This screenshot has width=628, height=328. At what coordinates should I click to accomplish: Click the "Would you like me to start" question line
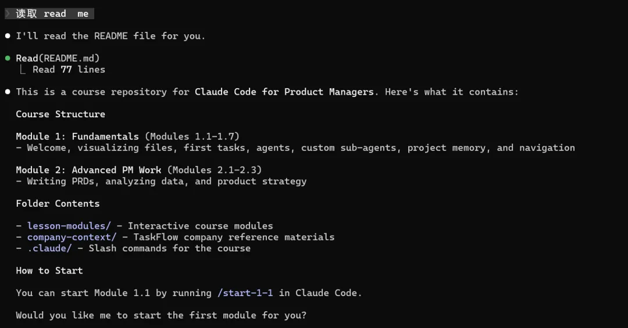(161, 315)
